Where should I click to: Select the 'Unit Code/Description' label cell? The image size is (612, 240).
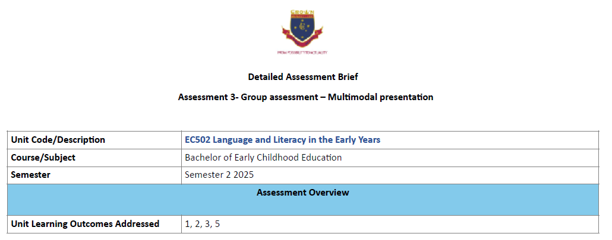click(58, 140)
